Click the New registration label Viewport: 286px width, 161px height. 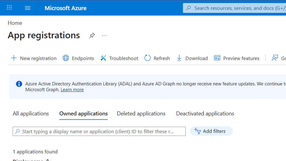(38, 58)
